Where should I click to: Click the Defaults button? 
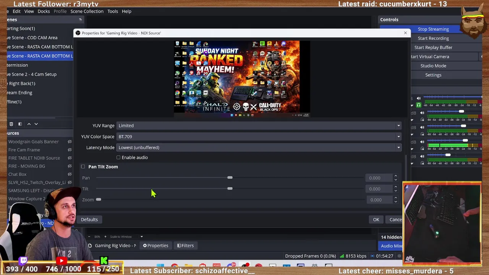point(89,220)
